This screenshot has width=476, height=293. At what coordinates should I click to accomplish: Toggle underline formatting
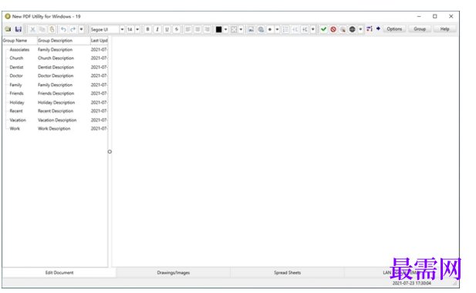tap(167, 29)
